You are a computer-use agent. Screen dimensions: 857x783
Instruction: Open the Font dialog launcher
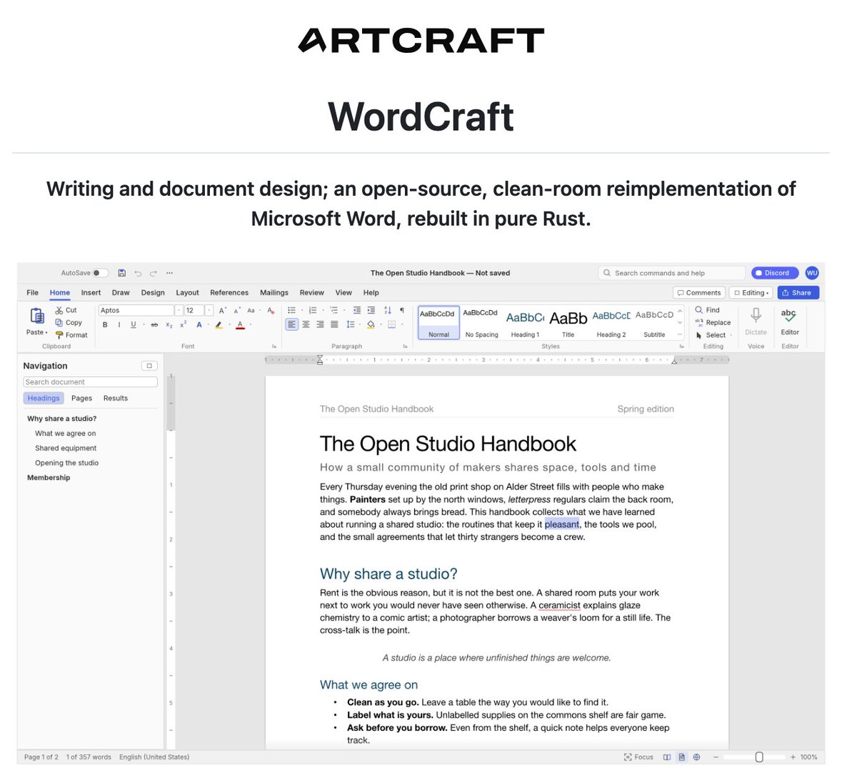click(274, 346)
